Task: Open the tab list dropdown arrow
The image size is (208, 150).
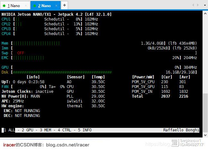Action: click(x=205, y=5)
